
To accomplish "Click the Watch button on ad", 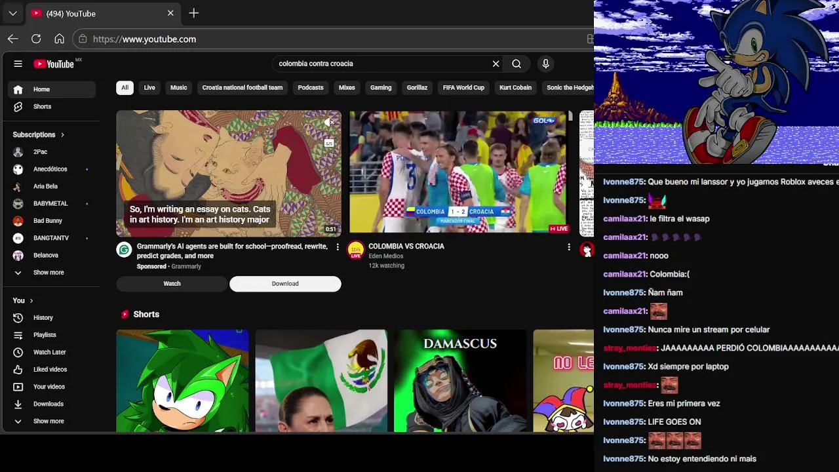I will [172, 284].
